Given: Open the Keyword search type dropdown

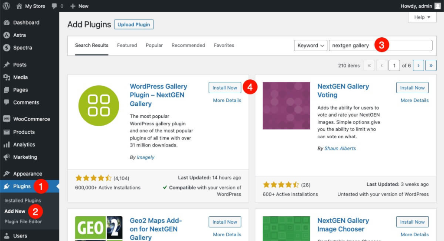Looking at the screenshot, I should tap(310, 46).
